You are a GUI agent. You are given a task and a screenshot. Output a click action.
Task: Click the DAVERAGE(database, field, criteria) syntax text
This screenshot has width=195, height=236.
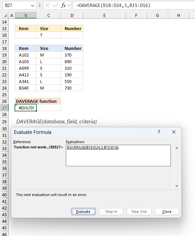57,121
